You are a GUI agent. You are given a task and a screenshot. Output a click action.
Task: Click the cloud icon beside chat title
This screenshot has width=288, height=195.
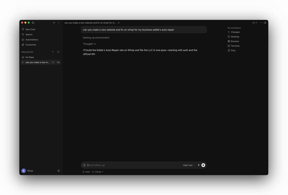pos(119,23)
